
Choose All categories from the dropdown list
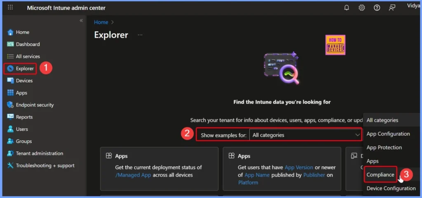tap(382, 120)
